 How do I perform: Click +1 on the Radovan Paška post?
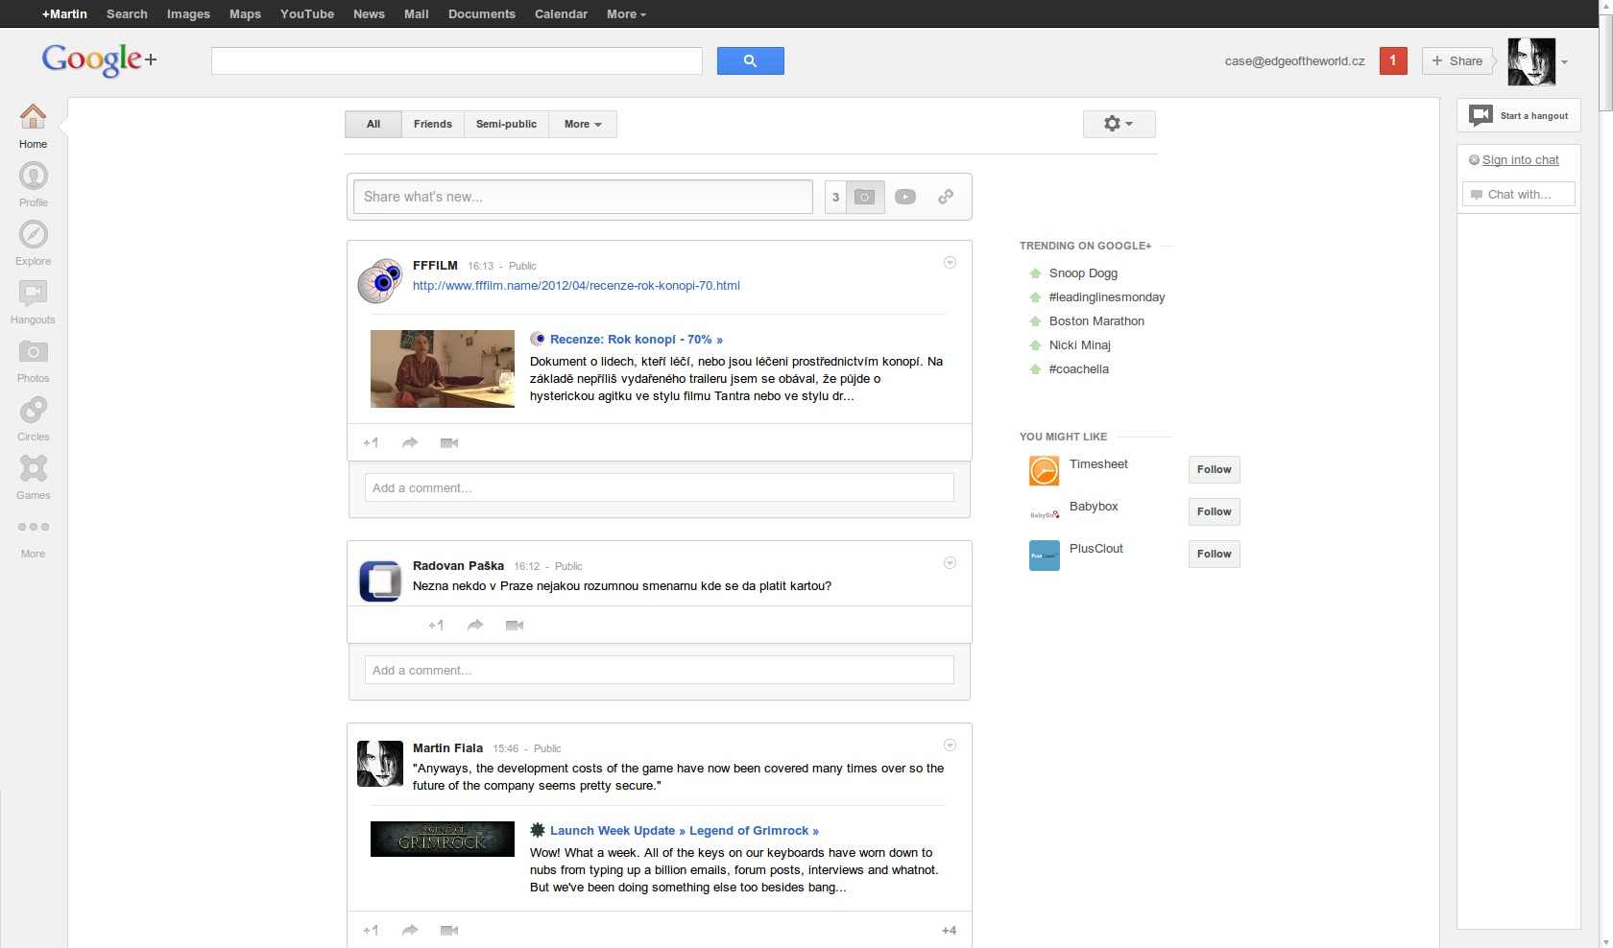(436, 625)
